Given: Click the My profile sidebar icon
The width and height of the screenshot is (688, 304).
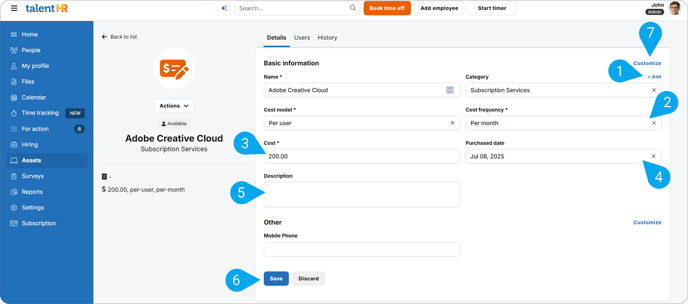Looking at the screenshot, I should click(x=14, y=66).
